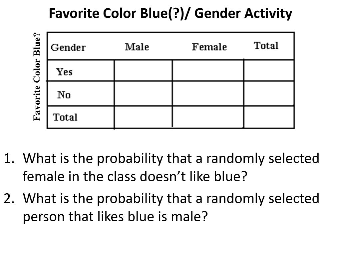The height and width of the screenshot is (256, 341).
Task: Click the bottom-right grand total cell
Action: tap(269, 117)
